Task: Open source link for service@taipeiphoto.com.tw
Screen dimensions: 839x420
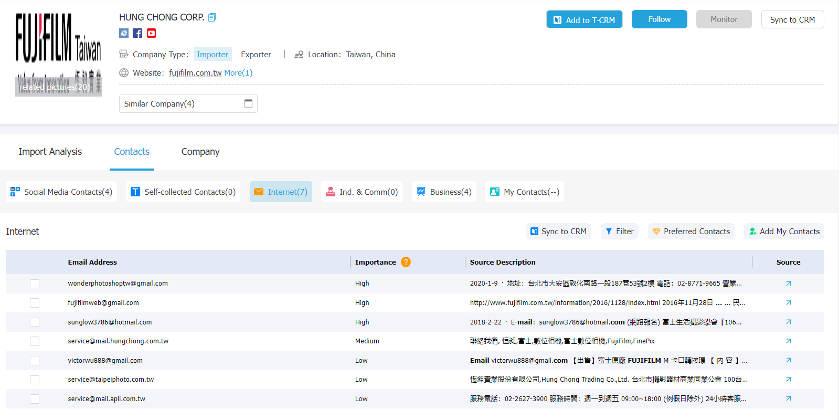Action: pos(788,380)
